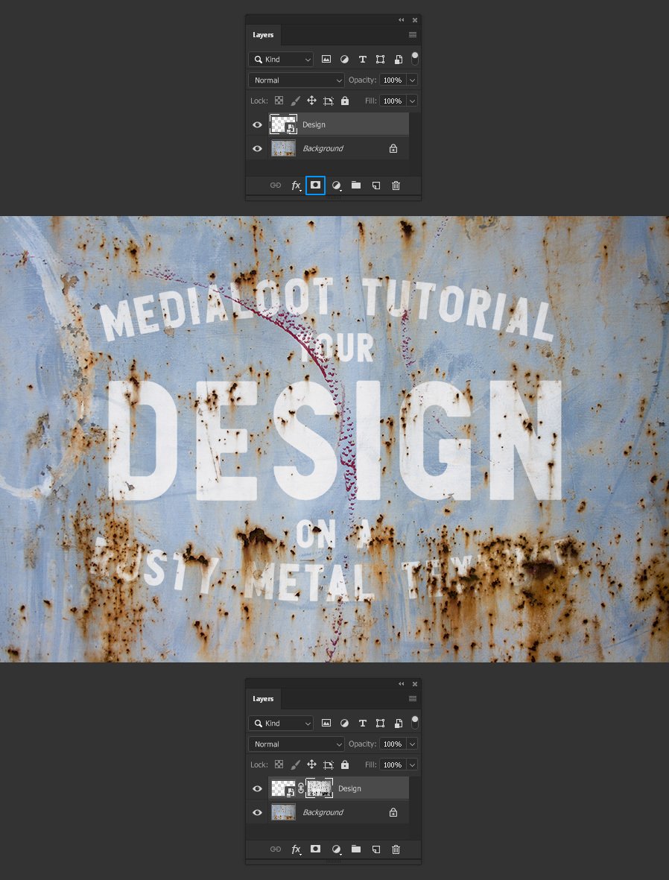This screenshot has width=669, height=880.
Task: Hide the Background layer in the bottom Layers panel
Action: point(258,813)
